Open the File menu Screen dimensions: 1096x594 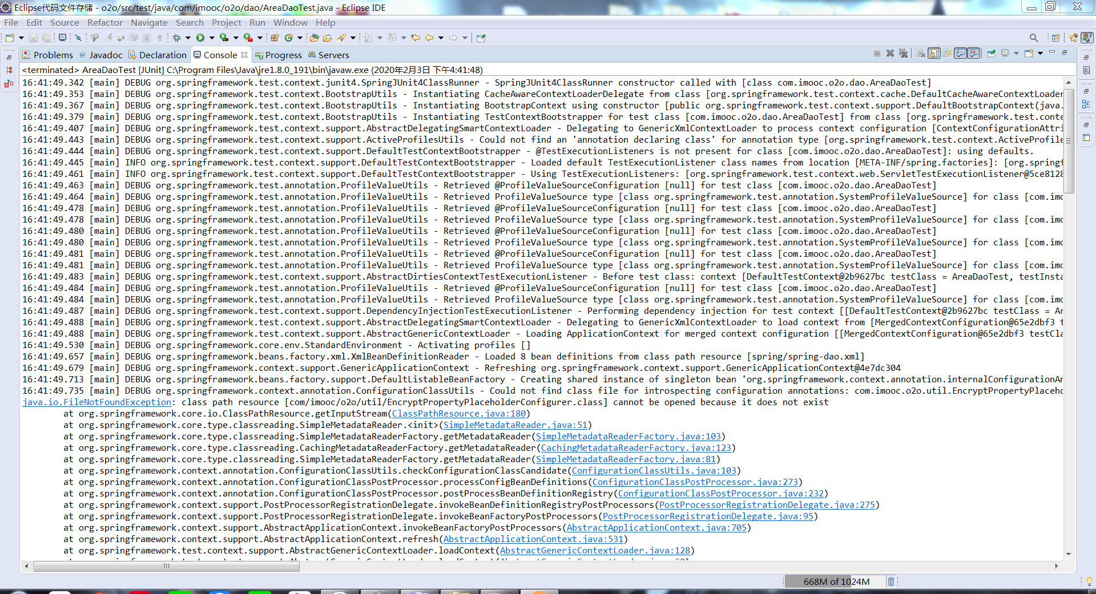[x=11, y=23]
